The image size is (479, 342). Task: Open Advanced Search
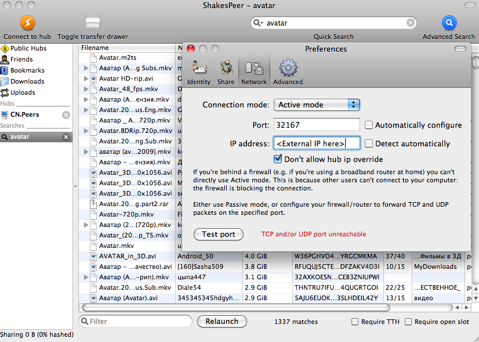[449, 23]
